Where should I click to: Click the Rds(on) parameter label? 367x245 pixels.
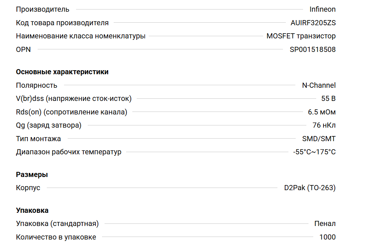tap(71, 112)
